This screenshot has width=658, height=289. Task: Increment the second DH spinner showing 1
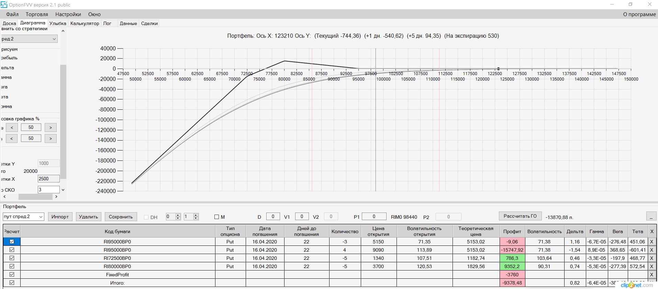pos(196,215)
